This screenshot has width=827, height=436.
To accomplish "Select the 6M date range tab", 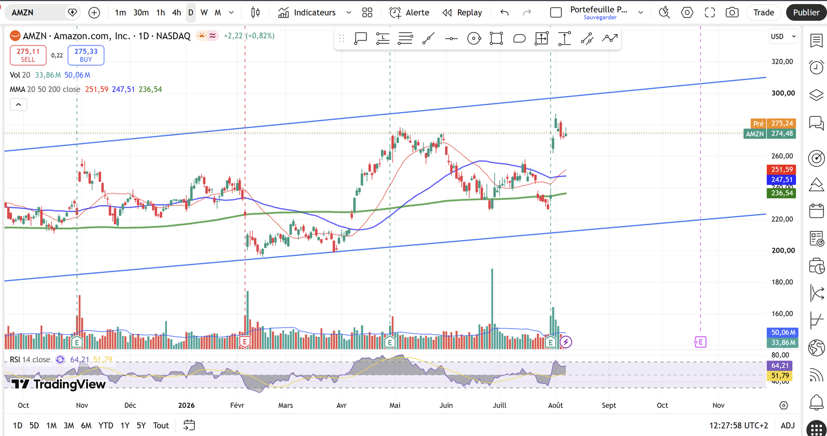I will (86, 425).
